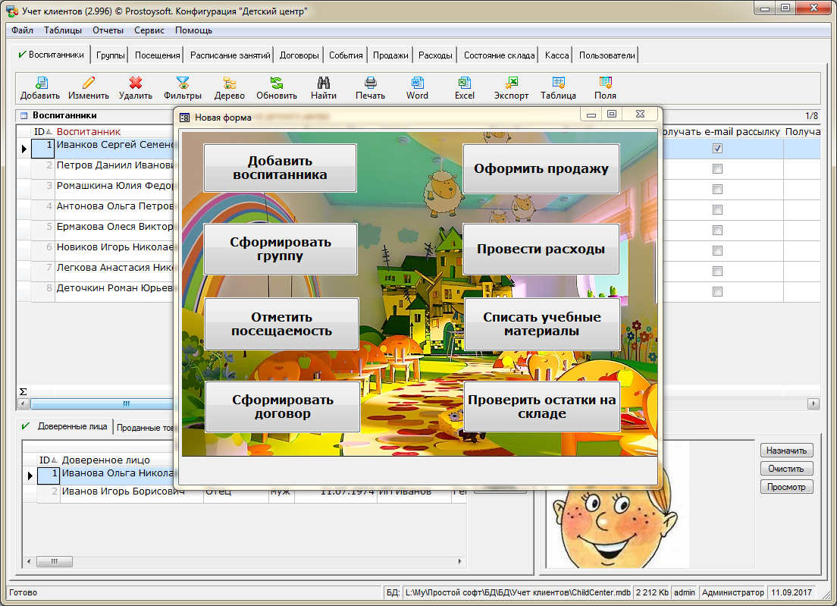Uncheck e-mail рассылка checkbox in first row
837x606 pixels.
pyautogui.click(x=717, y=149)
